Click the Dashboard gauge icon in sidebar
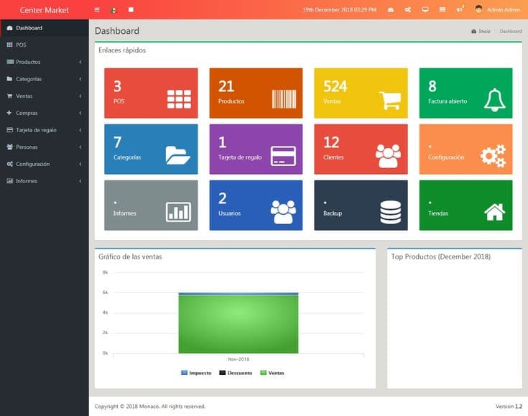Screen dimensions: 528x416 [10, 28]
